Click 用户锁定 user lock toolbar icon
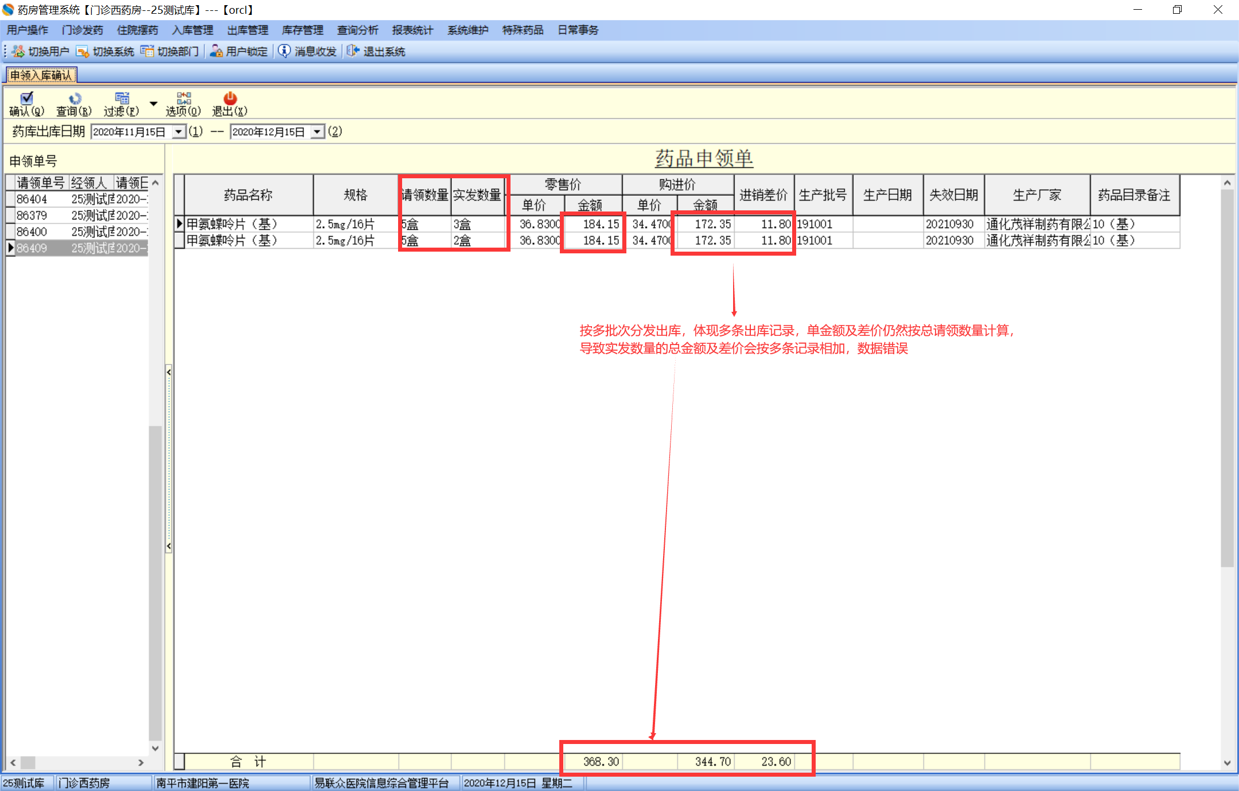This screenshot has width=1239, height=791. pyautogui.click(x=216, y=52)
